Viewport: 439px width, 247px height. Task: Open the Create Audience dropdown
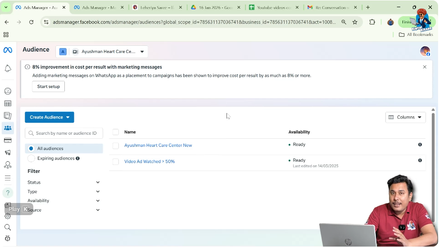pyautogui.click(x=50, y=117)
